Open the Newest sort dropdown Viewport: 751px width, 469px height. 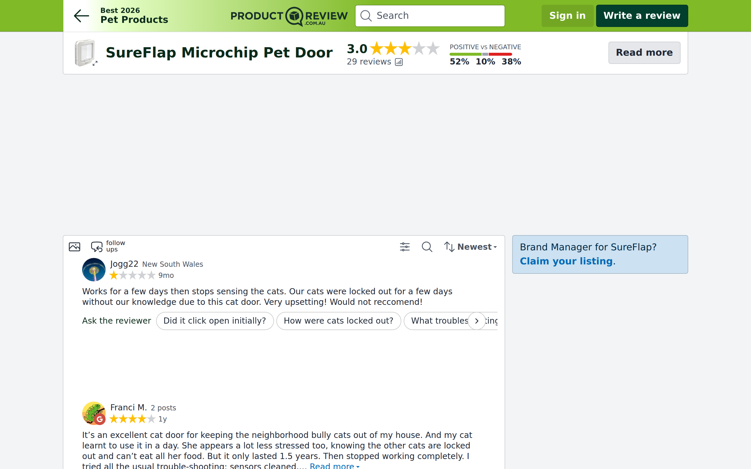tap(471, 247)
